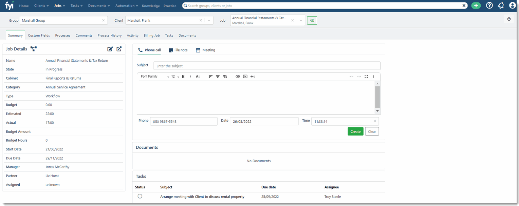Expand the Documents menu in the header

[x=99, y=6]
